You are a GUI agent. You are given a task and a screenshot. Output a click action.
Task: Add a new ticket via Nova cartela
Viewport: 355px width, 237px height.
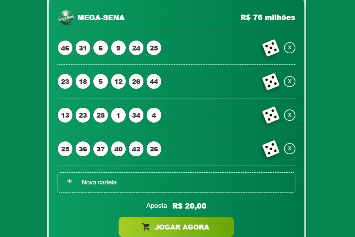tap(99, 182)
